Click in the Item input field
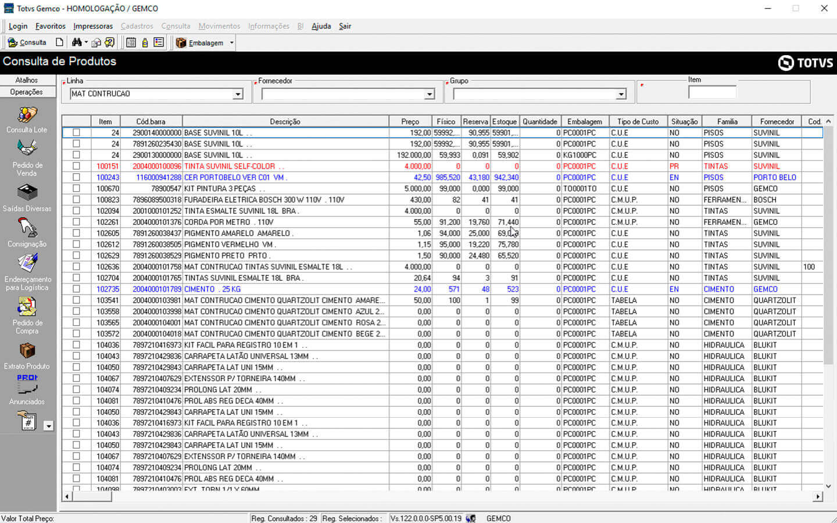Viewport: 837px width, 523px height. [x=711, y=92]
